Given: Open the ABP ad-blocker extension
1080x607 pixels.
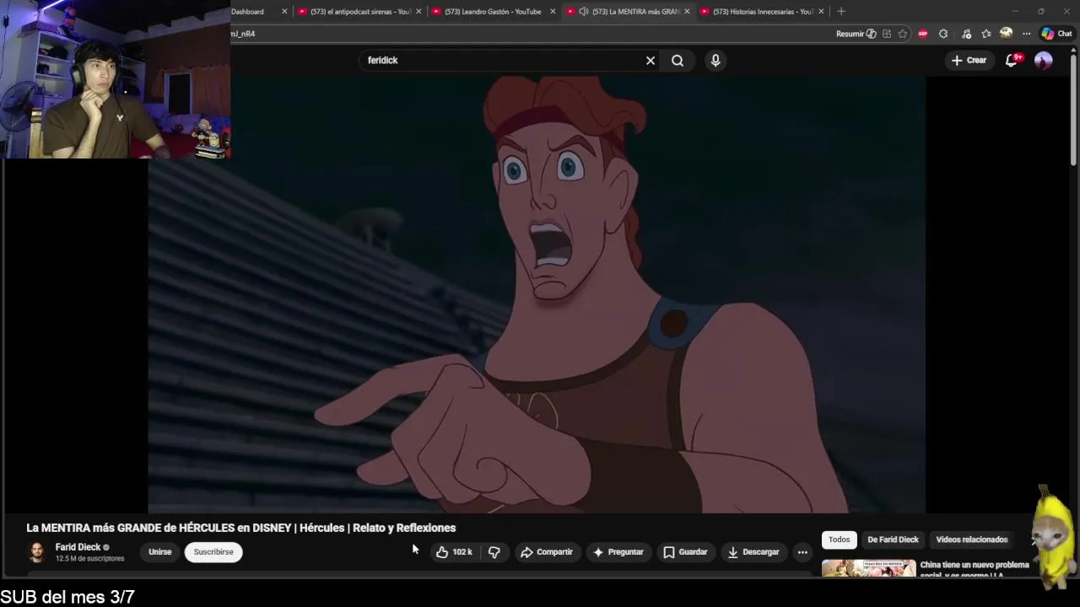Looking at the screenshot, I should (923, 34).
